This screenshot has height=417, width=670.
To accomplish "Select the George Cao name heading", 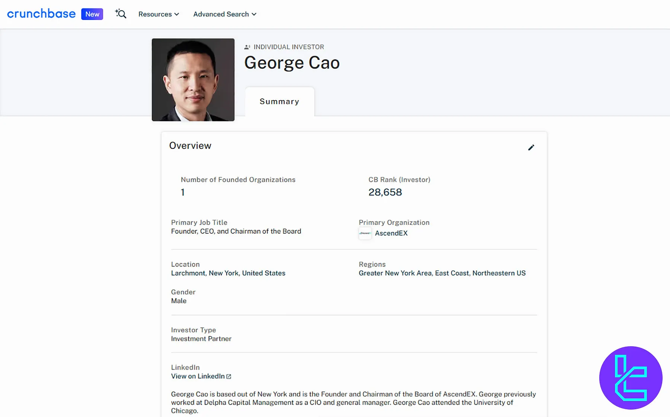I will click(292, 63).
